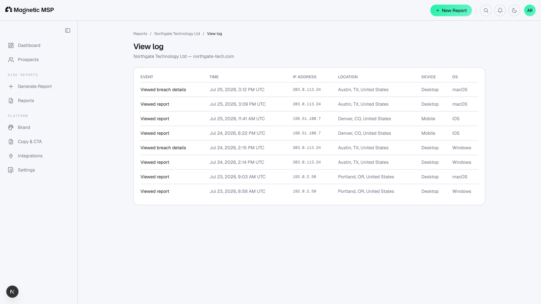Click Jul 23, 2026, 9:03 AM UTC
The image size is (541, 304).
pos(237,177)
